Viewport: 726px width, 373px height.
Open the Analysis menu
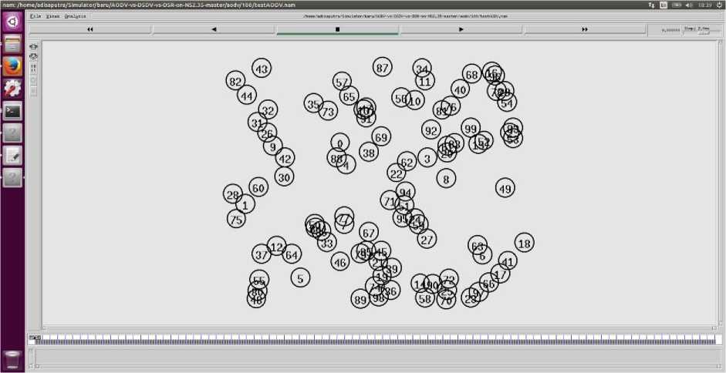75,15
